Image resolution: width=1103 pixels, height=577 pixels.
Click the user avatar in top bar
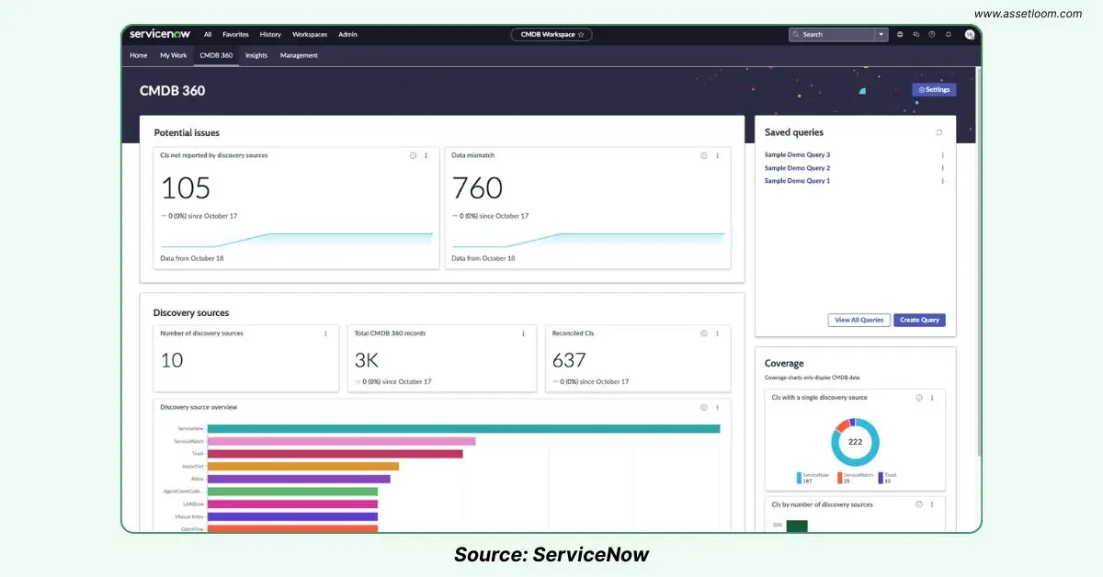(x=969, y=34)
